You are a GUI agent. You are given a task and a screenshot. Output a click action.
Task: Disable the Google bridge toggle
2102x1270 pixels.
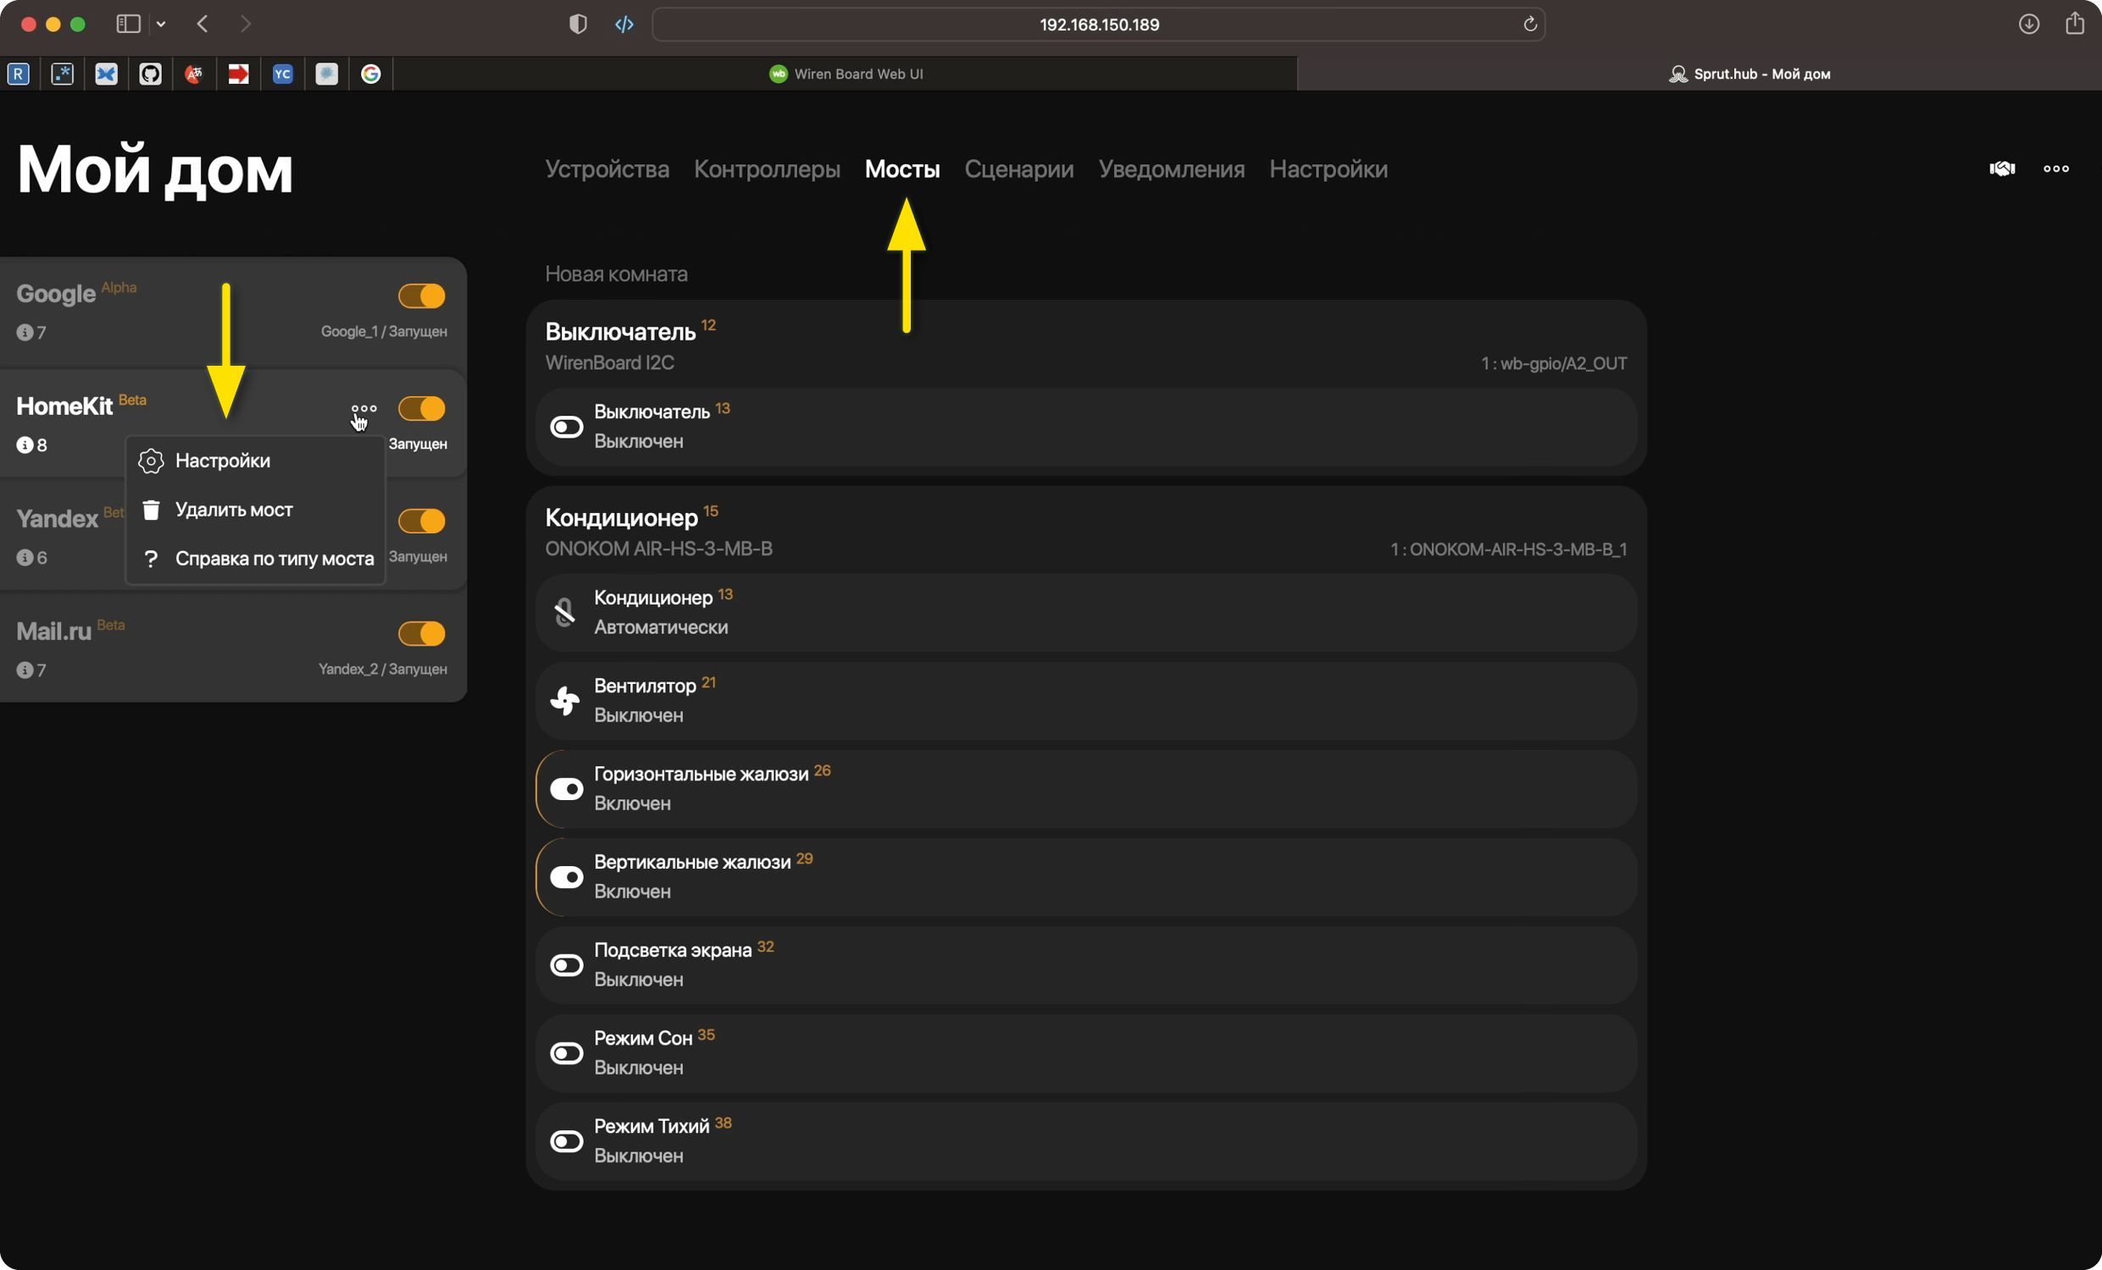tap(421, 295)
